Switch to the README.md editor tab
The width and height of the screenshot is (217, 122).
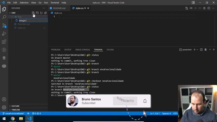pyautogui.click(x=59, y=8)
